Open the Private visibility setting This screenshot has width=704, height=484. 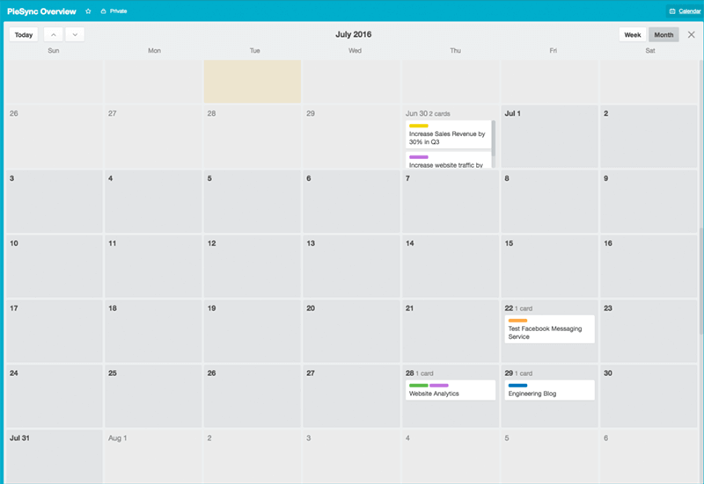[x=114, y=11]
